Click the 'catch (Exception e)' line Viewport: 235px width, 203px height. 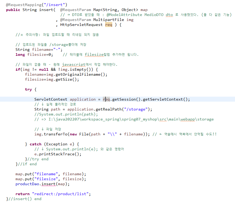[52, 144]
